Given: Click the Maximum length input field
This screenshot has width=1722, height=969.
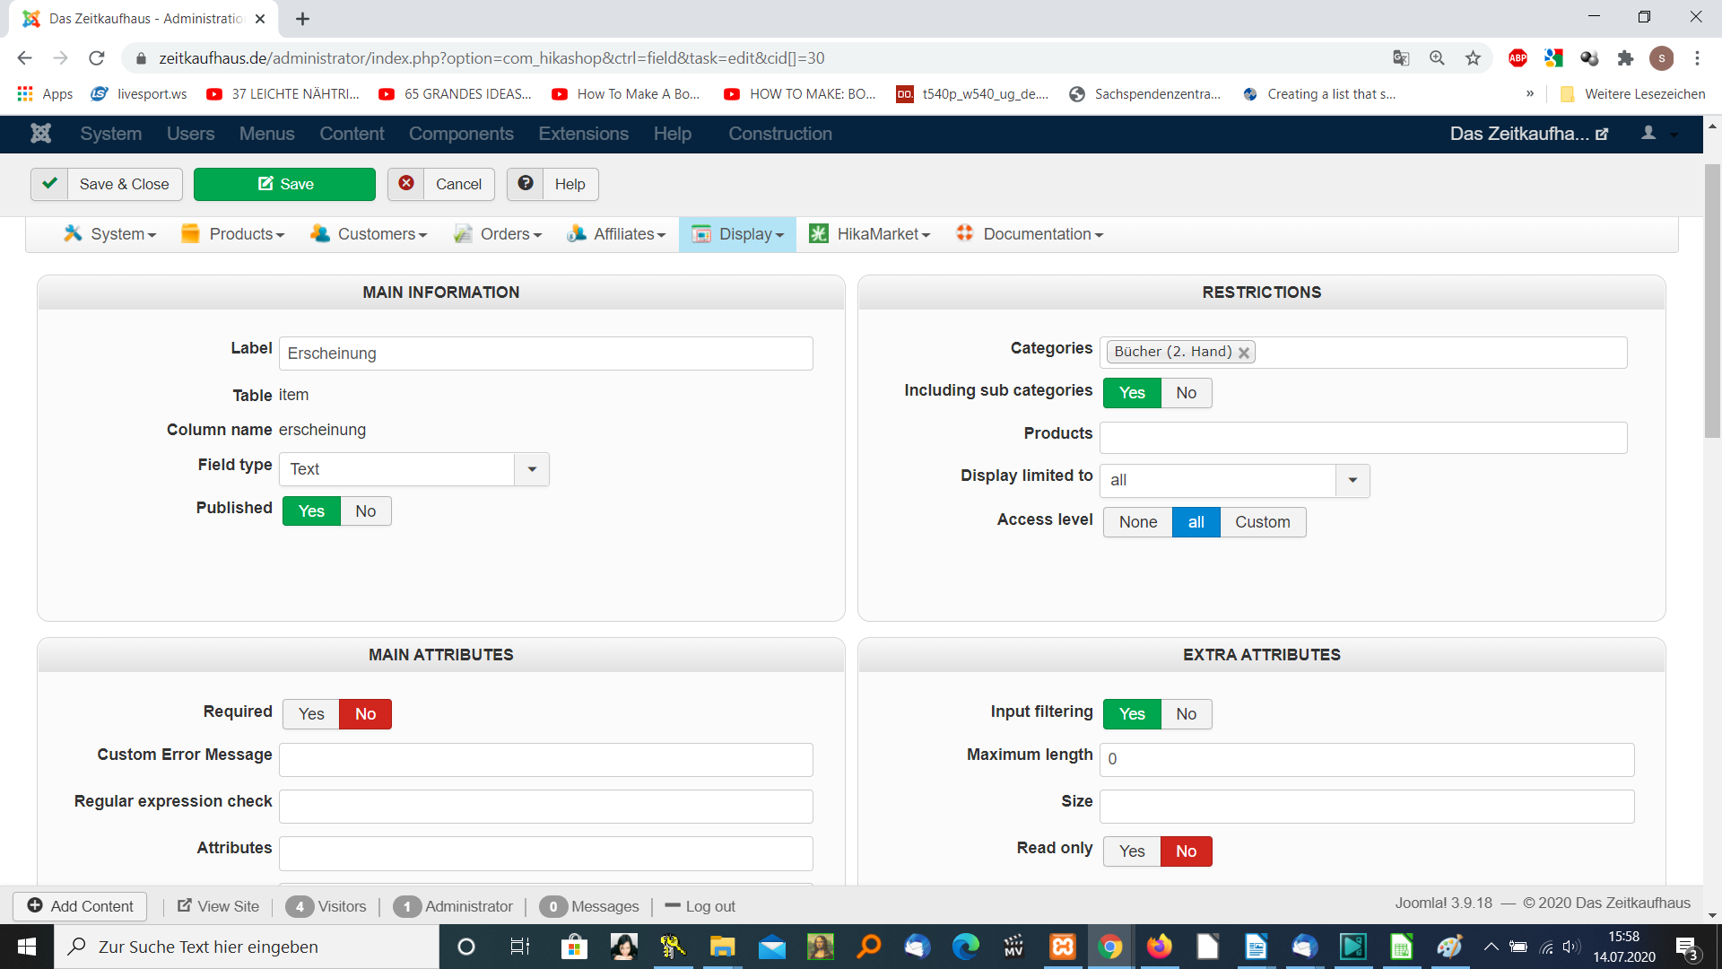Looking at the screenshot, I should (x=1366, y=759).
